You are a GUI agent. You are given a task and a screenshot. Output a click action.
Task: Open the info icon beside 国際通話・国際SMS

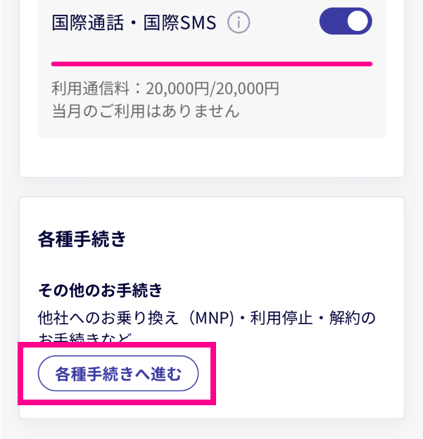[239, 23]
